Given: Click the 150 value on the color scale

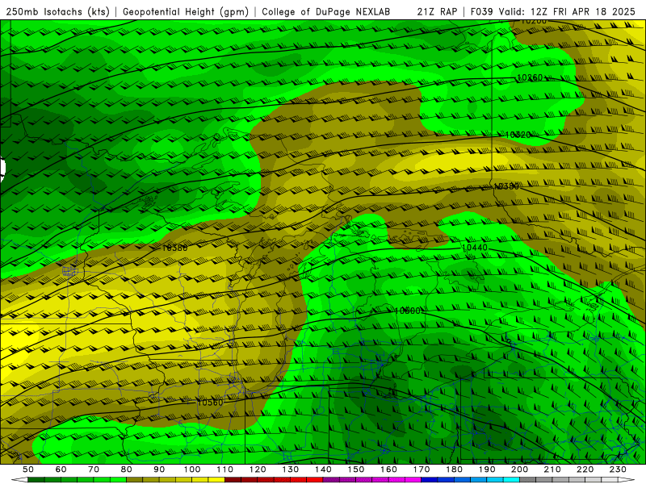Looking at the screenshot, I should point(355,469).
